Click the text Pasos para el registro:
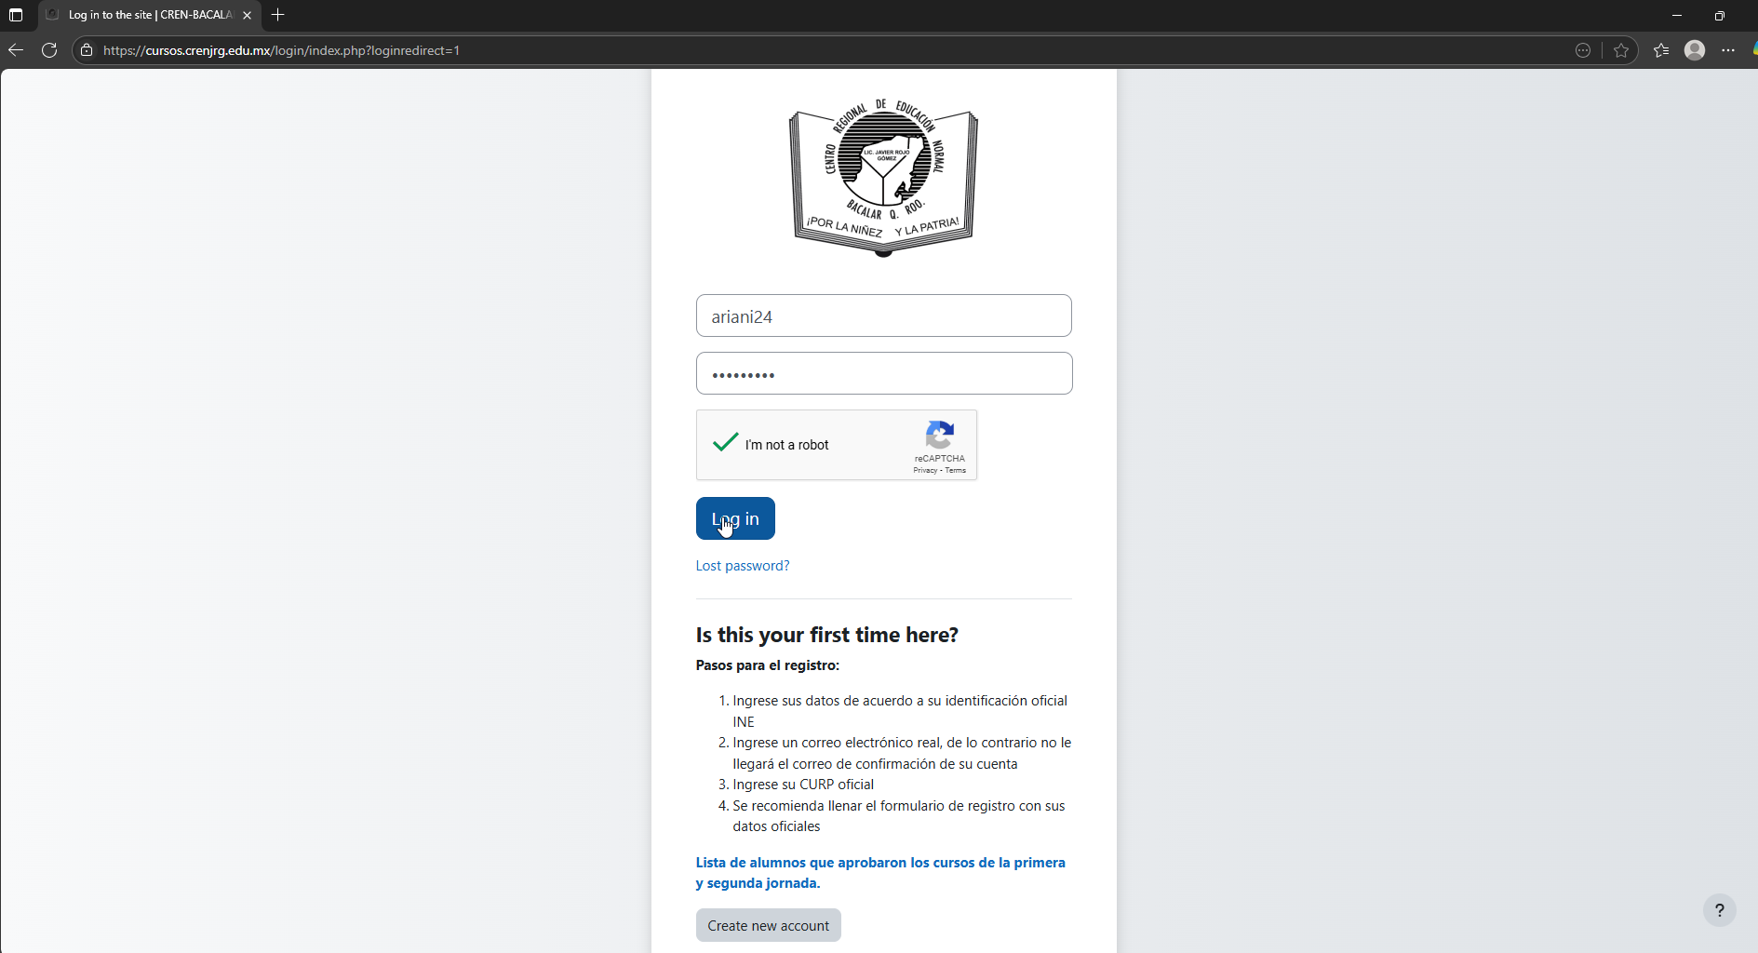1758x953 pixels. point(768,665)
